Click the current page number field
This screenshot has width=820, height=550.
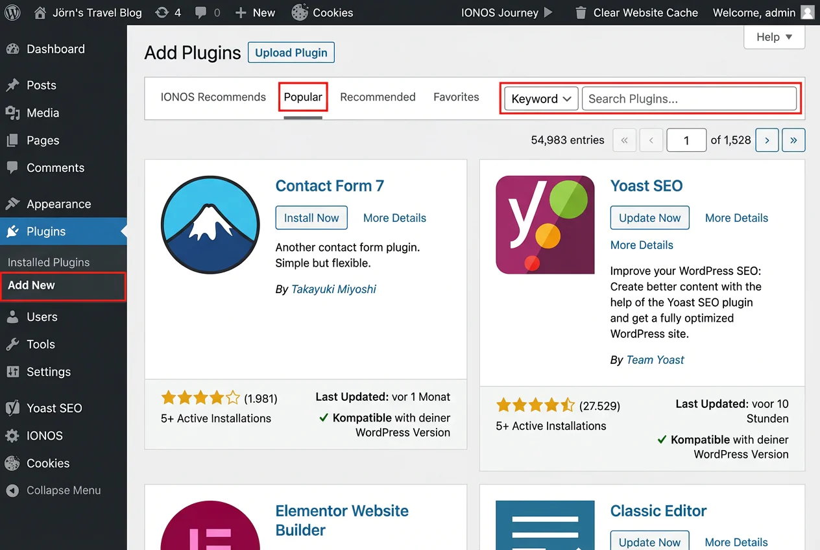pyautogui.click(x=686, y=140)
